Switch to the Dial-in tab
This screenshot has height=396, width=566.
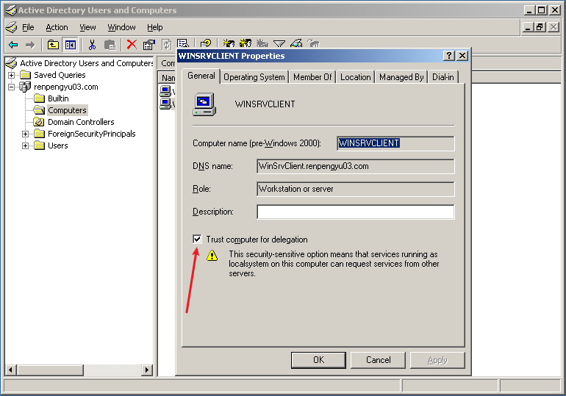[x=443, y=77]
